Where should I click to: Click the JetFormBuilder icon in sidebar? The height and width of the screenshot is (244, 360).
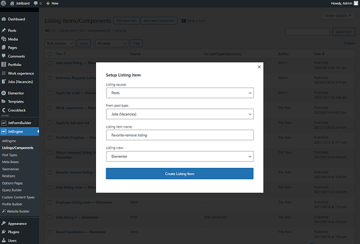click(4, 123)
